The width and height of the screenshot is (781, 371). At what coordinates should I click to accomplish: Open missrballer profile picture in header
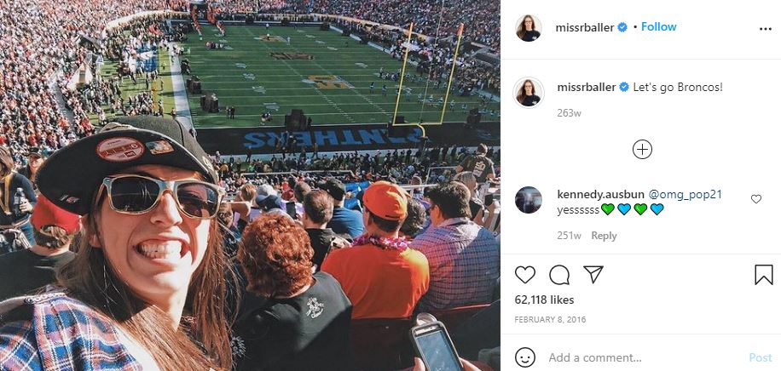point(529,28)
